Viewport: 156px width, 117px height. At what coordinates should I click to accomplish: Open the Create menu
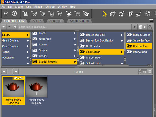click(x=19, y=7)
